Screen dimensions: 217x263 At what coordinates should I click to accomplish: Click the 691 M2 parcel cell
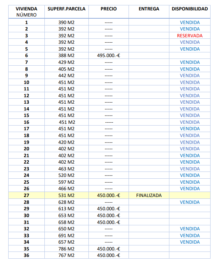click(x=66, y=235)
